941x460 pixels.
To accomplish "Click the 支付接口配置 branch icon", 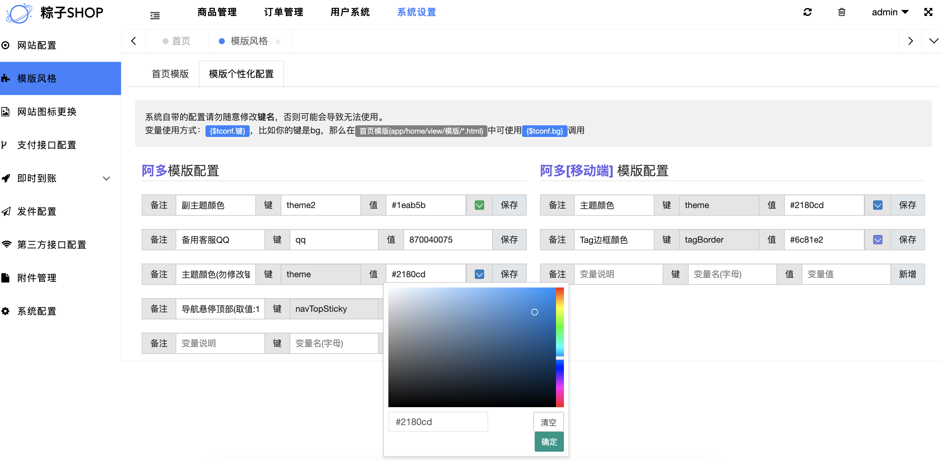I will pyautogui.click(x=4, y=145).
